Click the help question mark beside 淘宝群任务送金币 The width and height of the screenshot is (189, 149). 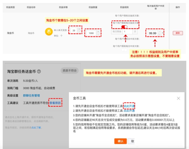[39, 72]
